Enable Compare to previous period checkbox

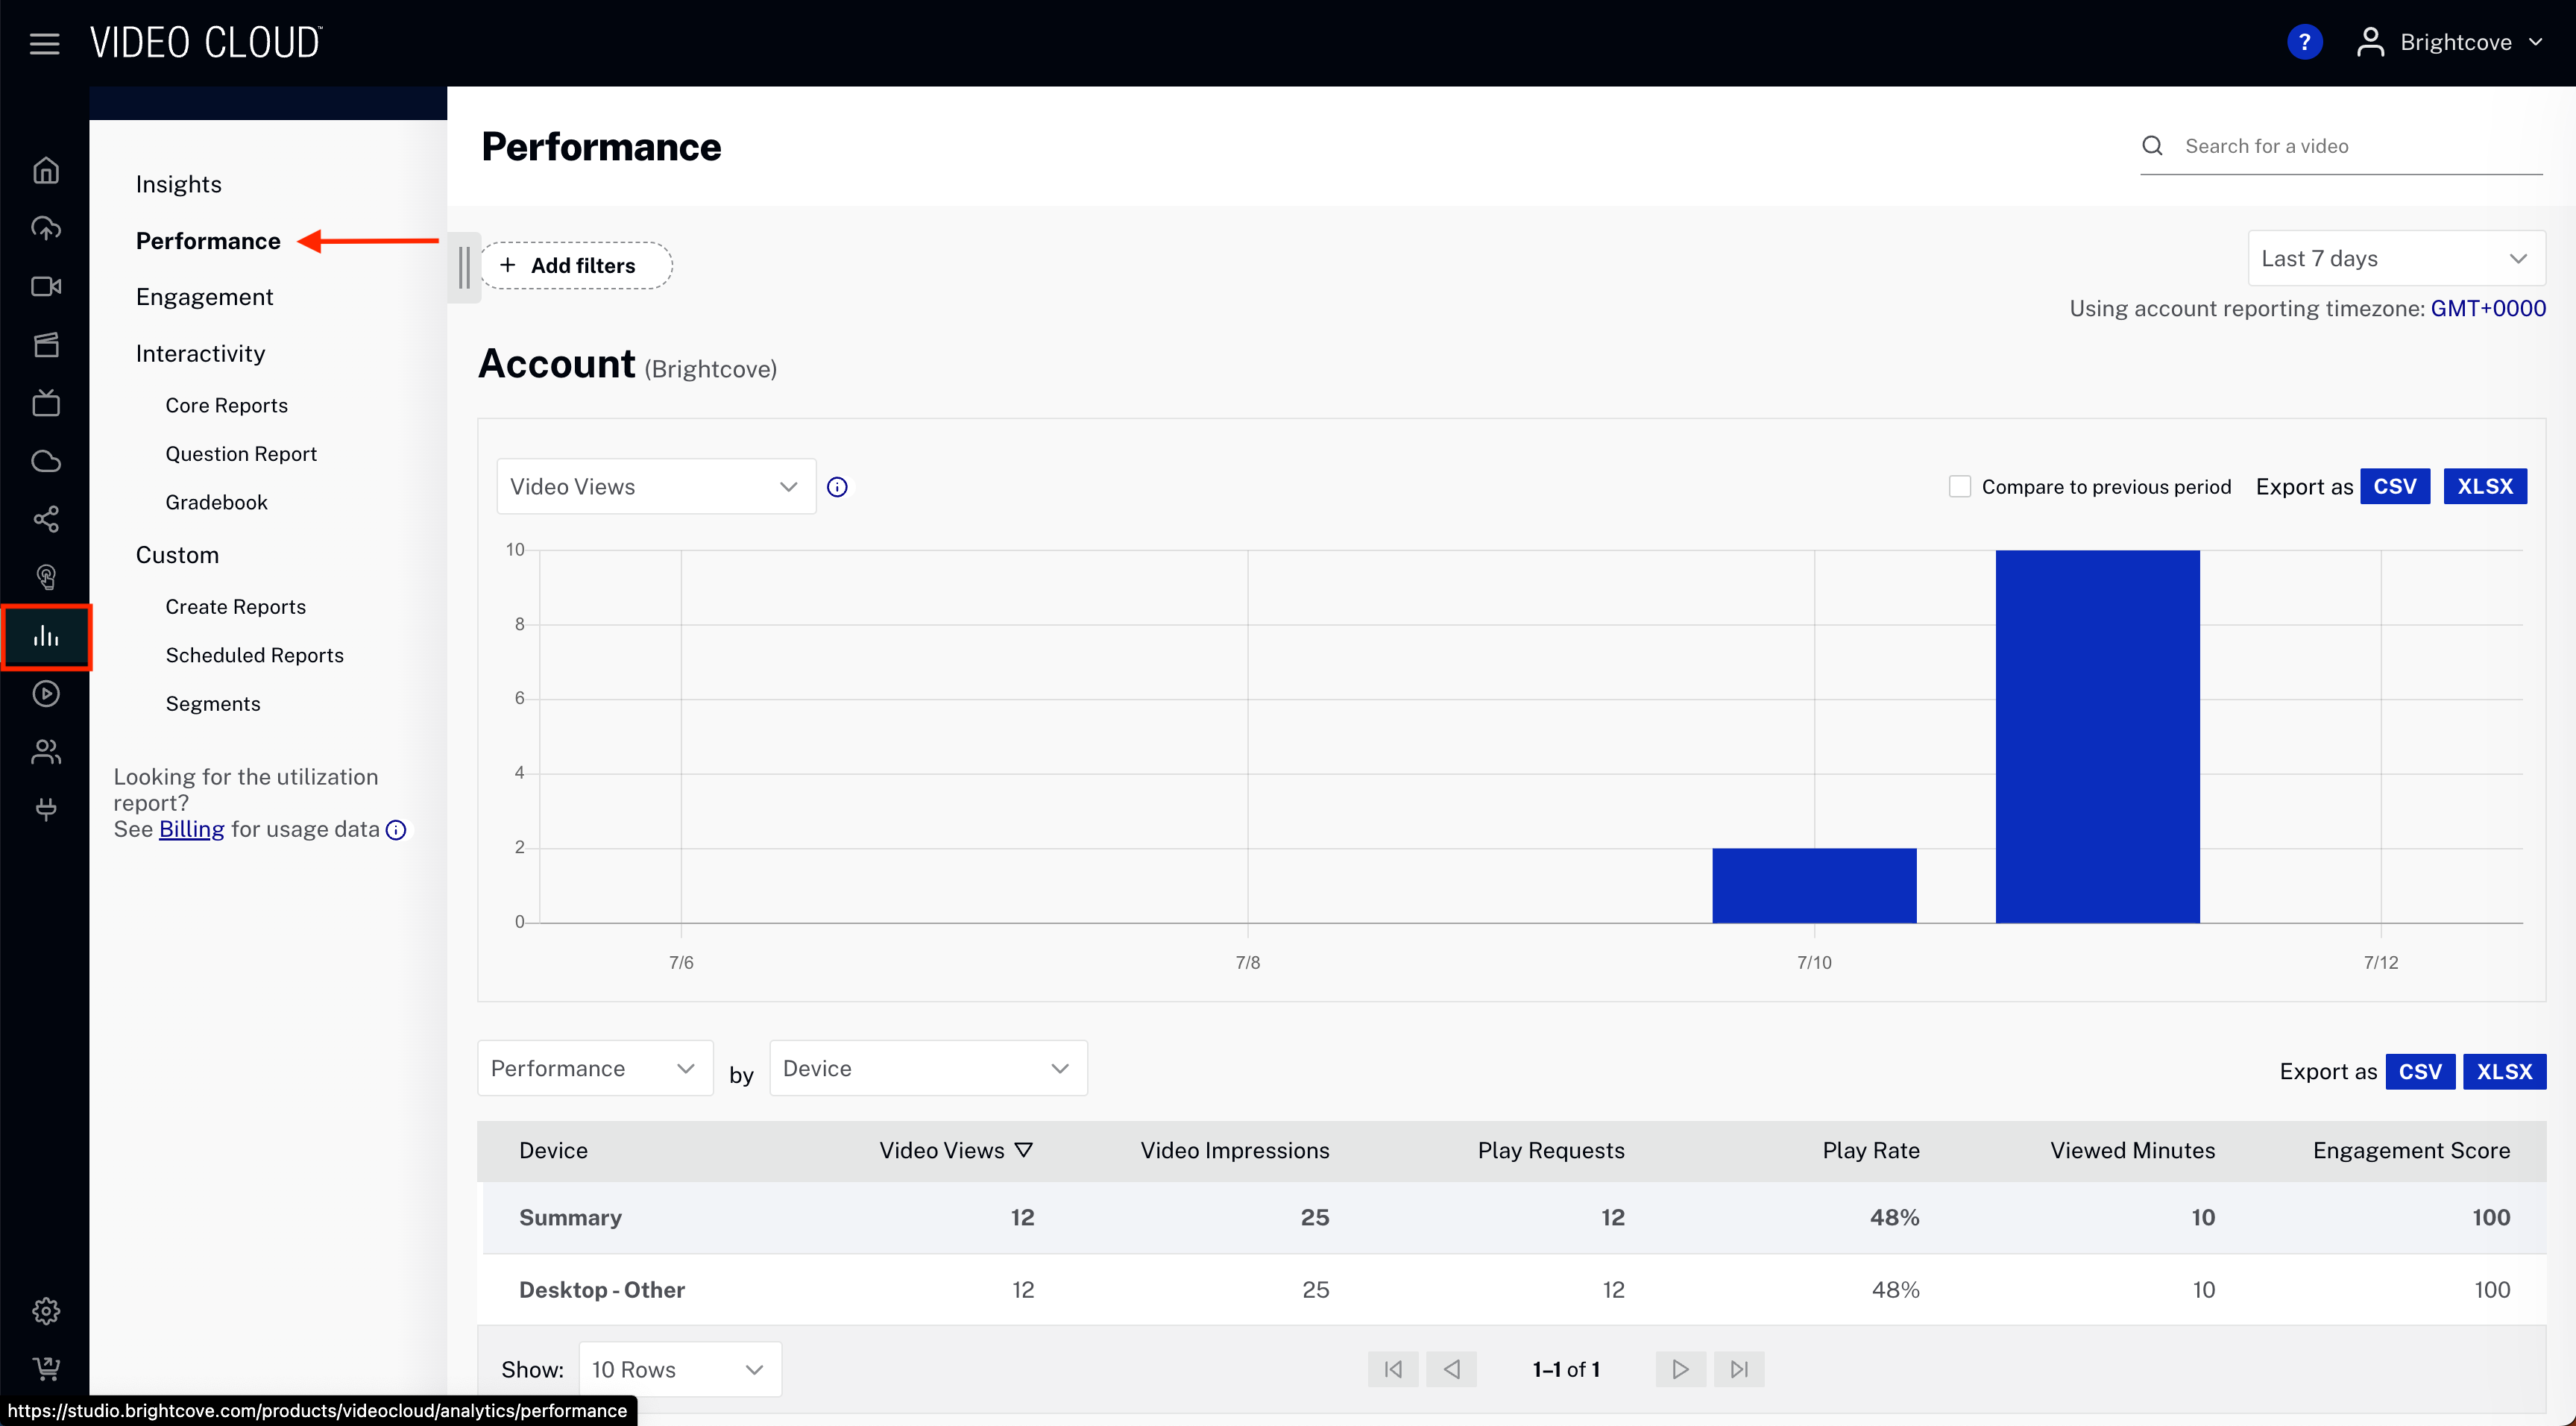click(1959, 487)
